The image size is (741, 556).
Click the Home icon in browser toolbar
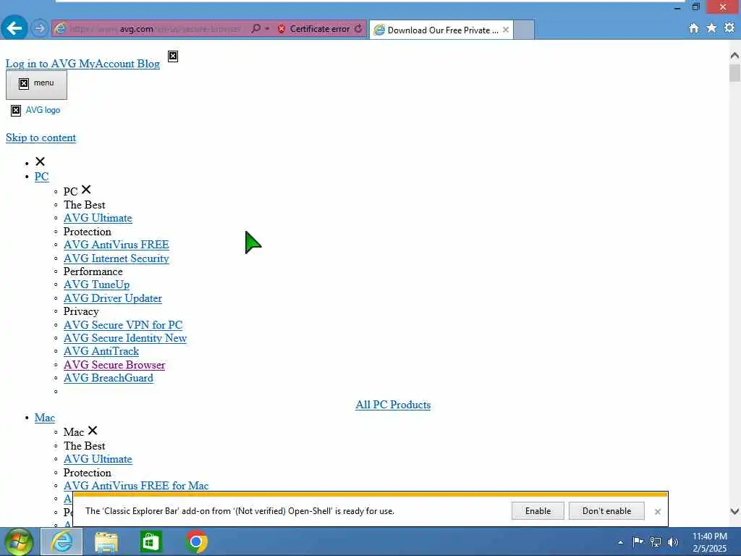[694, 28]
